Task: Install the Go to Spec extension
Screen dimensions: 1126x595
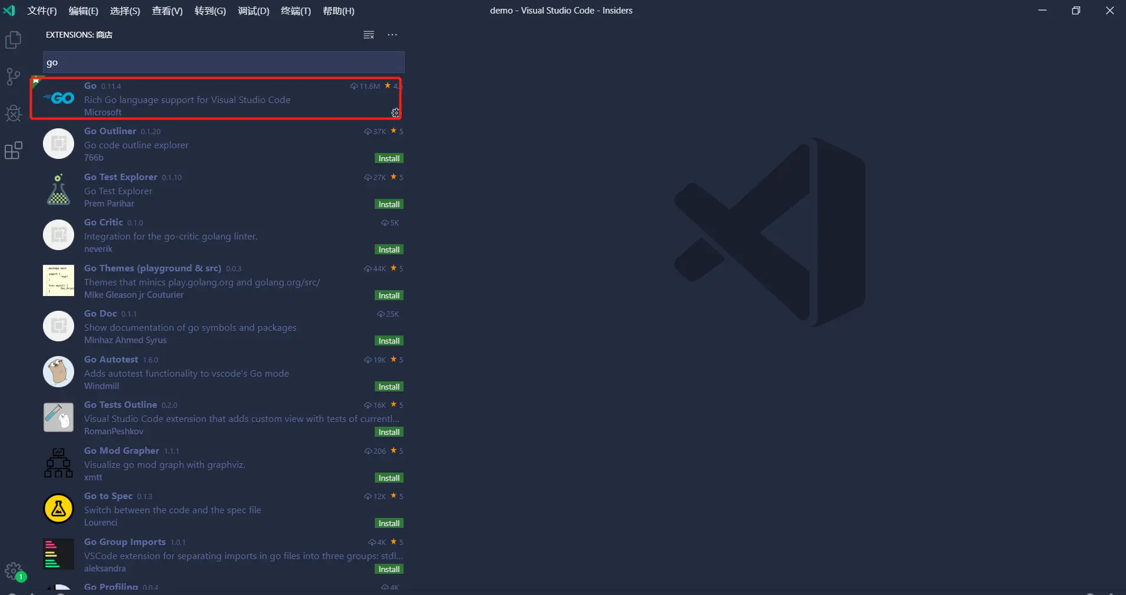Action: click(389, 523)
